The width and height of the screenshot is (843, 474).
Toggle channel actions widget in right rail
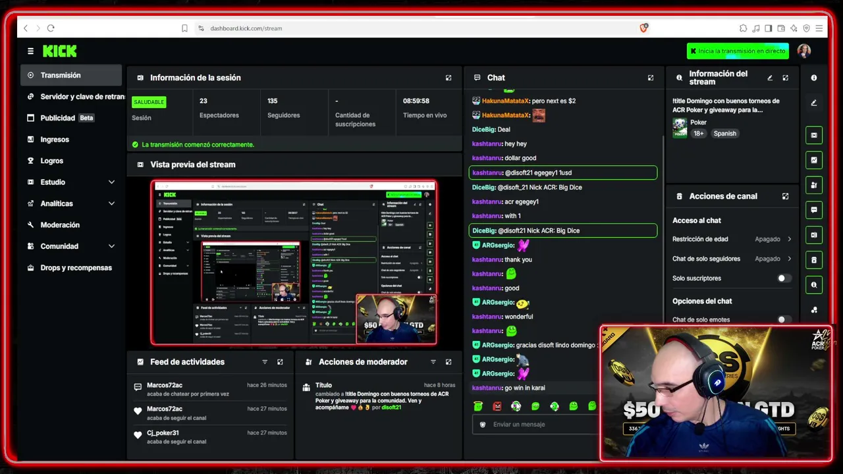pos(814,260)
